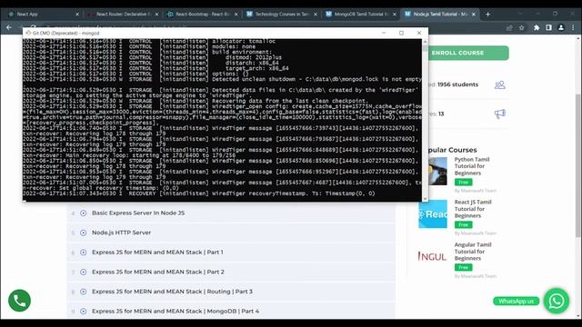The width and height of the screenshot is (582, 327).
Task: Switch to the React-Bootstrap tab
Action: click(x=202, y=15)
